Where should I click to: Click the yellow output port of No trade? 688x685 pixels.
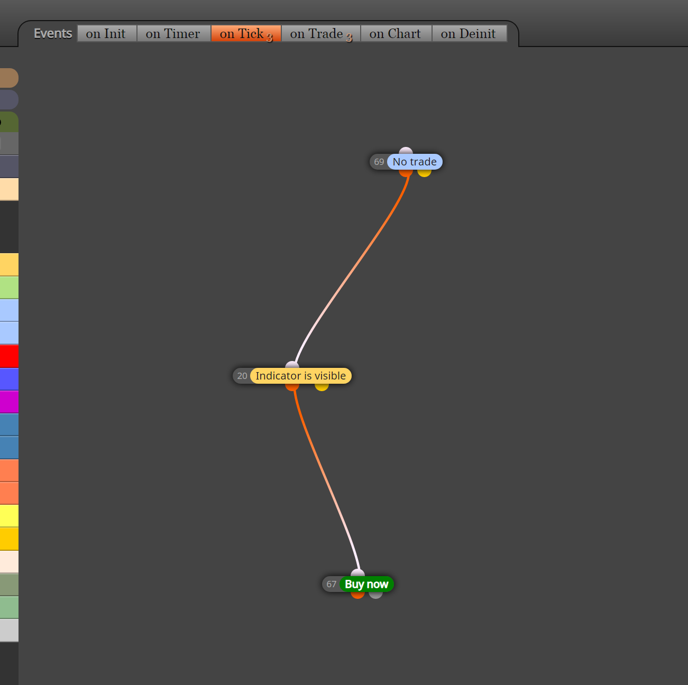point(424,173)
